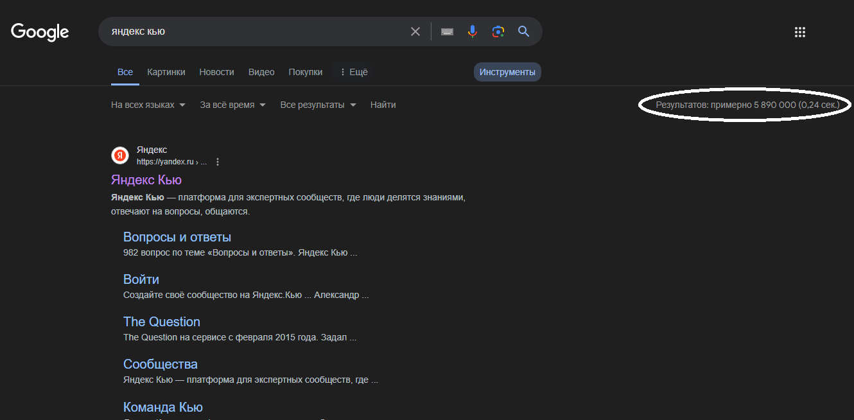Image resolution: width=854 pixels, height=420 pixels.
Task: Click the description starting Яндекс Кью — платформа
Action: [x=288, y=204]
